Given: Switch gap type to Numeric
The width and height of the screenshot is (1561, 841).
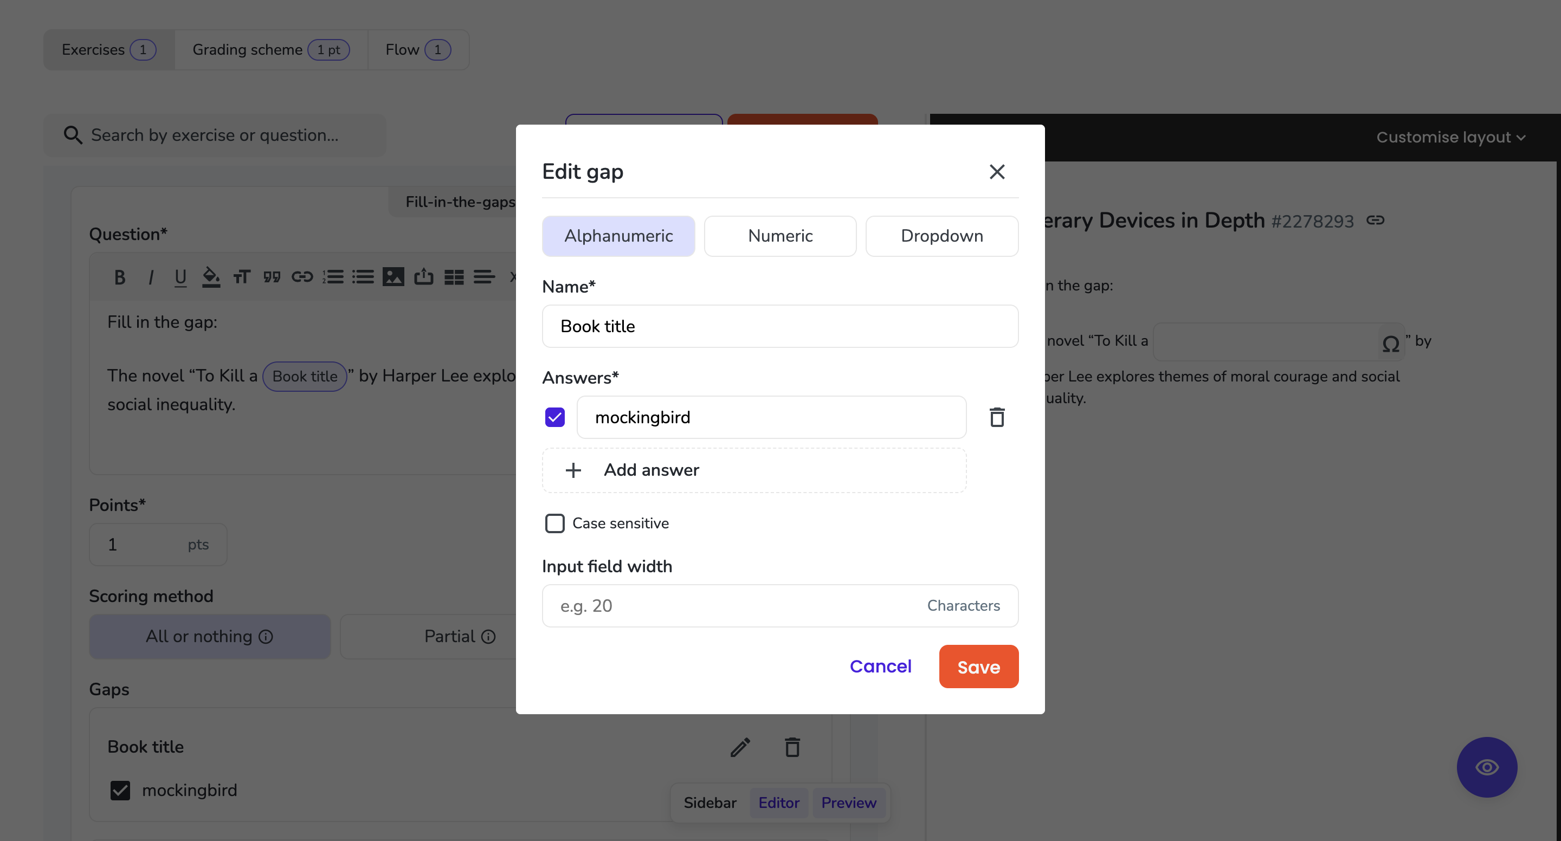Looking at the screenshot, I should pyautogui.click(x=780, y=236).
